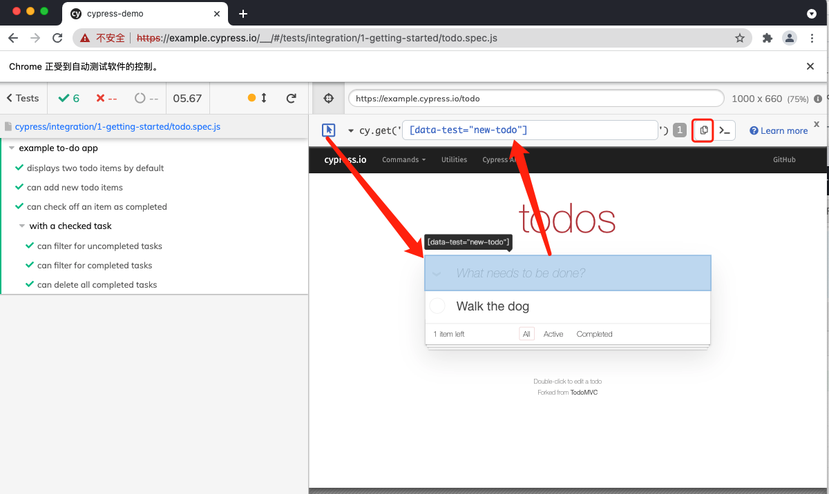The height and width of the screenshot is (494, 829).
Task: Go back with browser back arrow
Action: (x=13, y=39)
